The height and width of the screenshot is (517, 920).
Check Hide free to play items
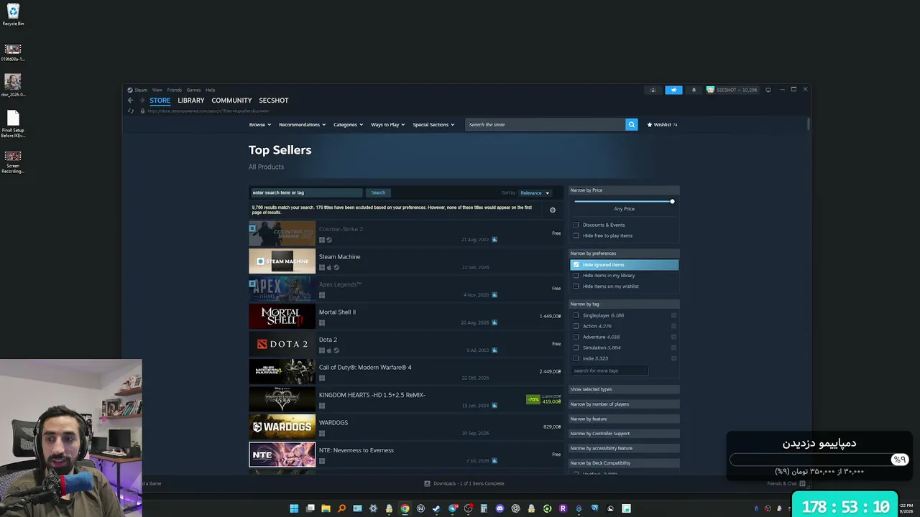[576, 236]
